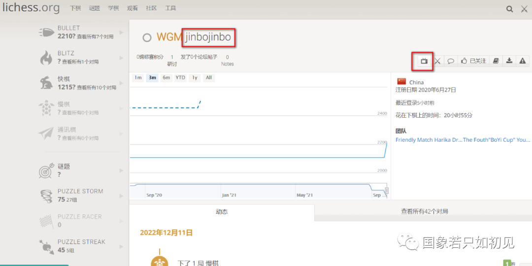This screenshot has width=532, height=266.
Task: Select the All chart range
Action: point(209,78)
